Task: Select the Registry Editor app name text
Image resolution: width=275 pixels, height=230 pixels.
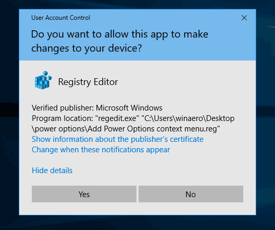Action: (88, 82)
